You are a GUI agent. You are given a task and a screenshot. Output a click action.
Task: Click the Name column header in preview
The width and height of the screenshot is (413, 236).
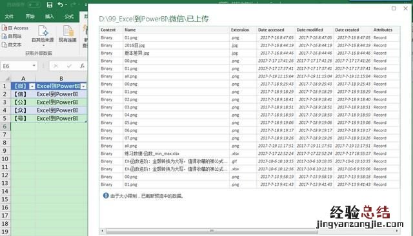click(176, 30)
